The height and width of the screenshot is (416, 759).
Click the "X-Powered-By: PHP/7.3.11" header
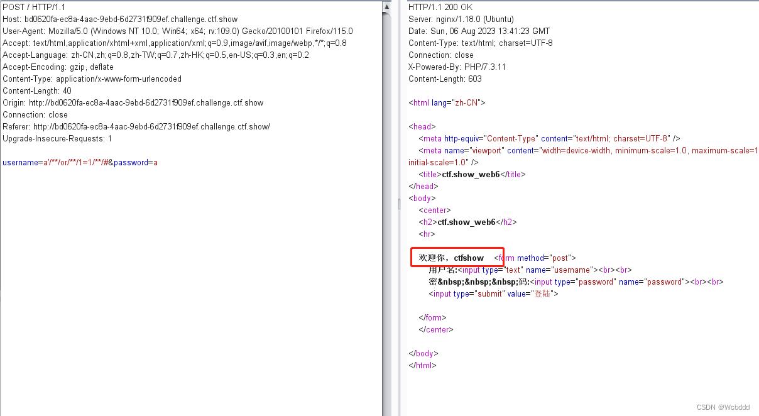click(x=457, y=67)
